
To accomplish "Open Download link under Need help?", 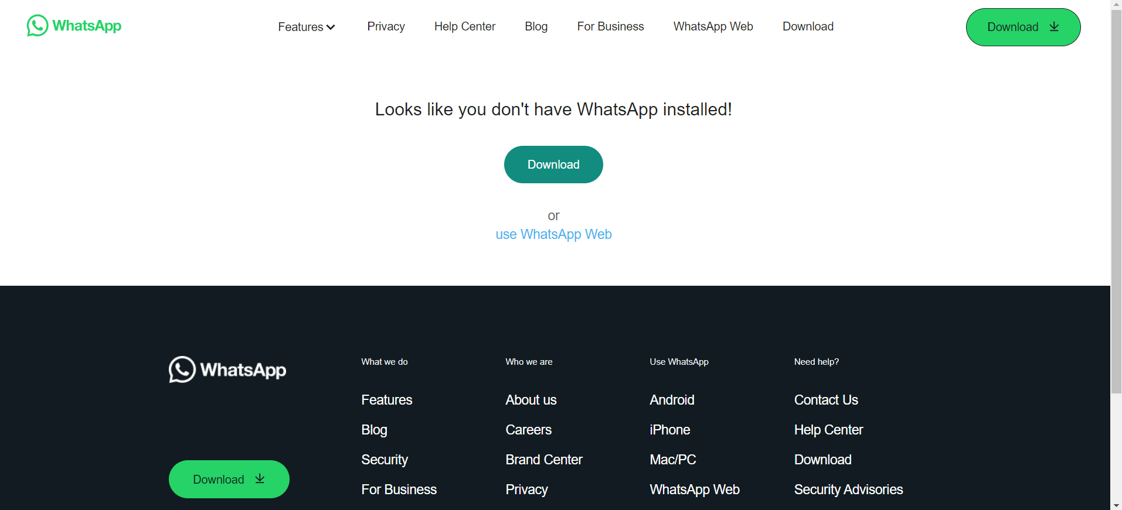I will (822, 460).
